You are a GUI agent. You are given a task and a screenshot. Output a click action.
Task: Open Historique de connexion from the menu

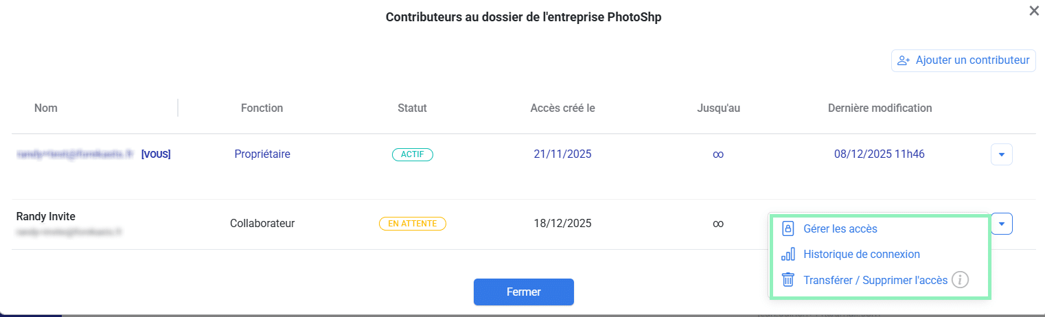click(861, 254)
